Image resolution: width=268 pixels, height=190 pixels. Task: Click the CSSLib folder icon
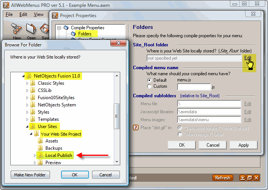coord(33,90)
